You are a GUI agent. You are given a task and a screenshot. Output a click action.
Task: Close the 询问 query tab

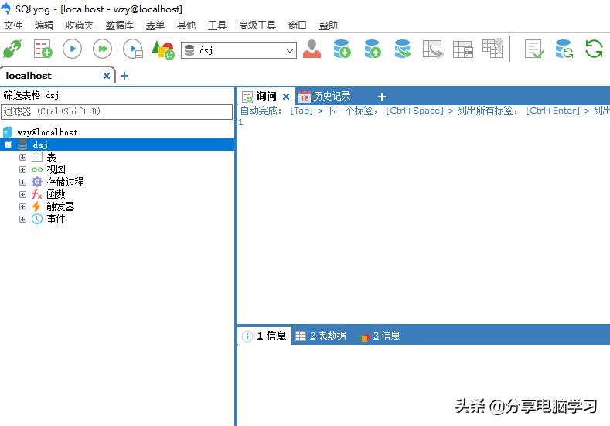tap(286, 97)
